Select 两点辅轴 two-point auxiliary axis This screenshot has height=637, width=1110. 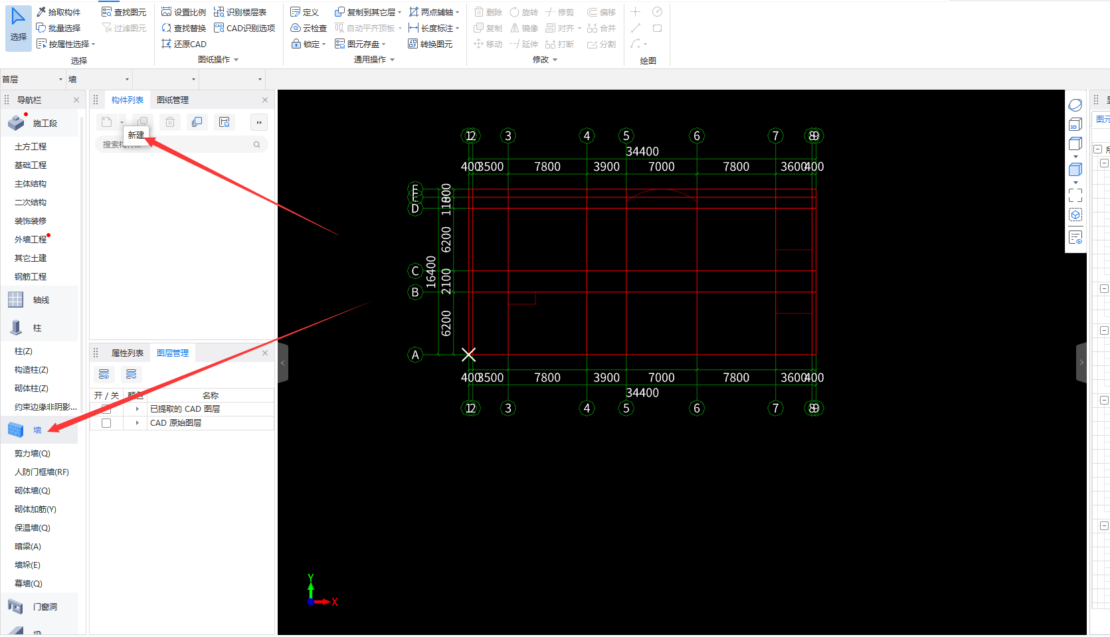click(434, 12)
